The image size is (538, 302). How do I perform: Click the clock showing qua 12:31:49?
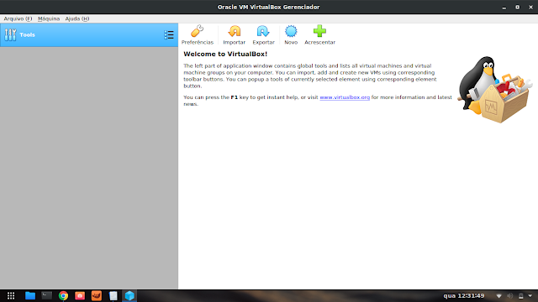(x=463, y=295)
